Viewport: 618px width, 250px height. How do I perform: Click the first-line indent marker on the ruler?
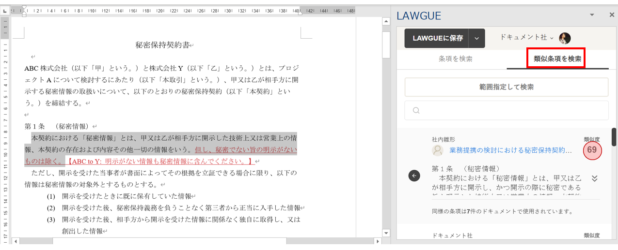[24, 8]
